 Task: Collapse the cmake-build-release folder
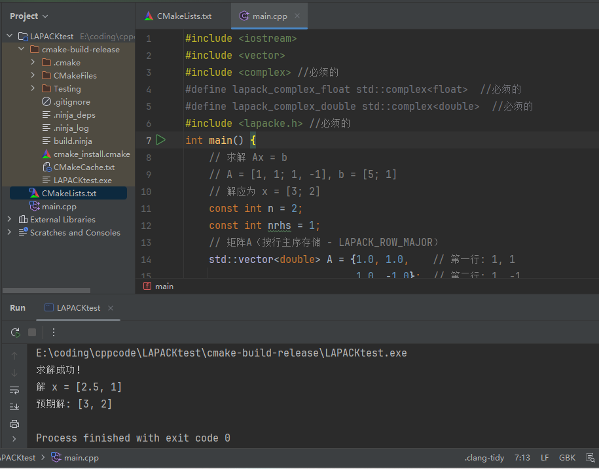click(x=22, y=49)
